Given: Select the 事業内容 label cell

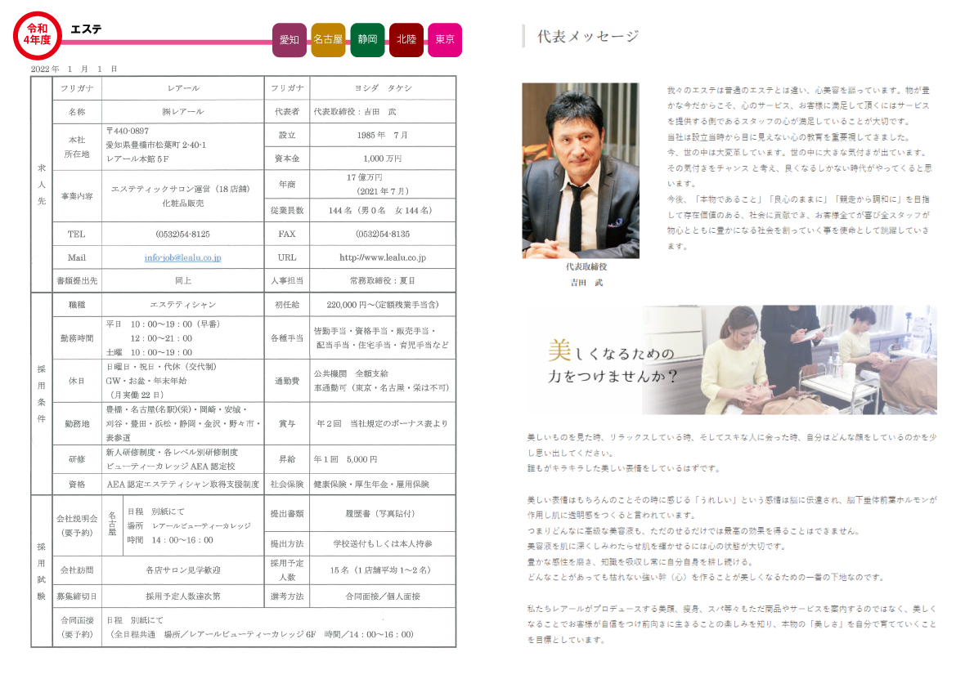Looking at the screenshot, I should (x=77, y=196).
